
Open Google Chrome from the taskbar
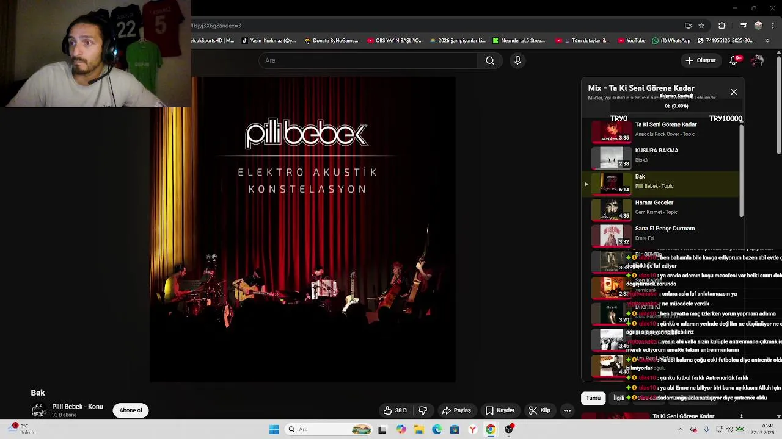[491, 430]
